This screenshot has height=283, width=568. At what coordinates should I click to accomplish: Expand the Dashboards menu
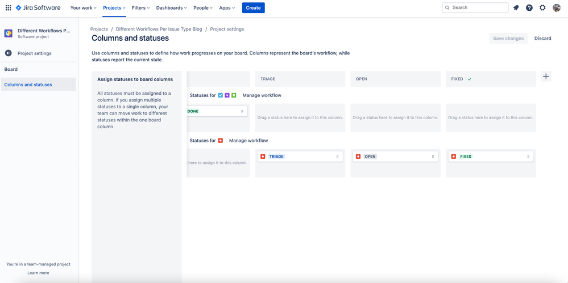pyautogui.click(x=171, y=7)
